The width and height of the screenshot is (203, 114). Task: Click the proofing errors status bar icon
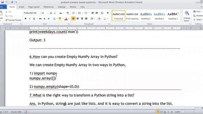[x=26, y=112]
